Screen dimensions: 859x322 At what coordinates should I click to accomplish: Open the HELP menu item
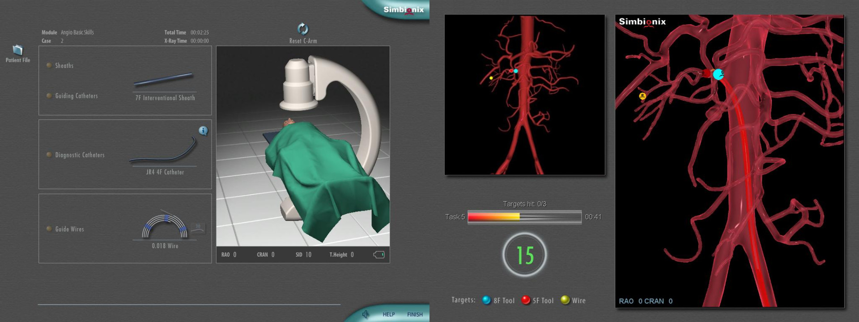tap(388, 314)
